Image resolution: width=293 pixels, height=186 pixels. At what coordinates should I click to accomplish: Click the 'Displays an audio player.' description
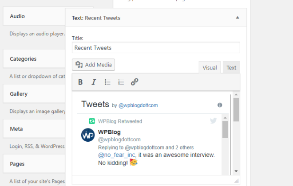coord(37,34)
